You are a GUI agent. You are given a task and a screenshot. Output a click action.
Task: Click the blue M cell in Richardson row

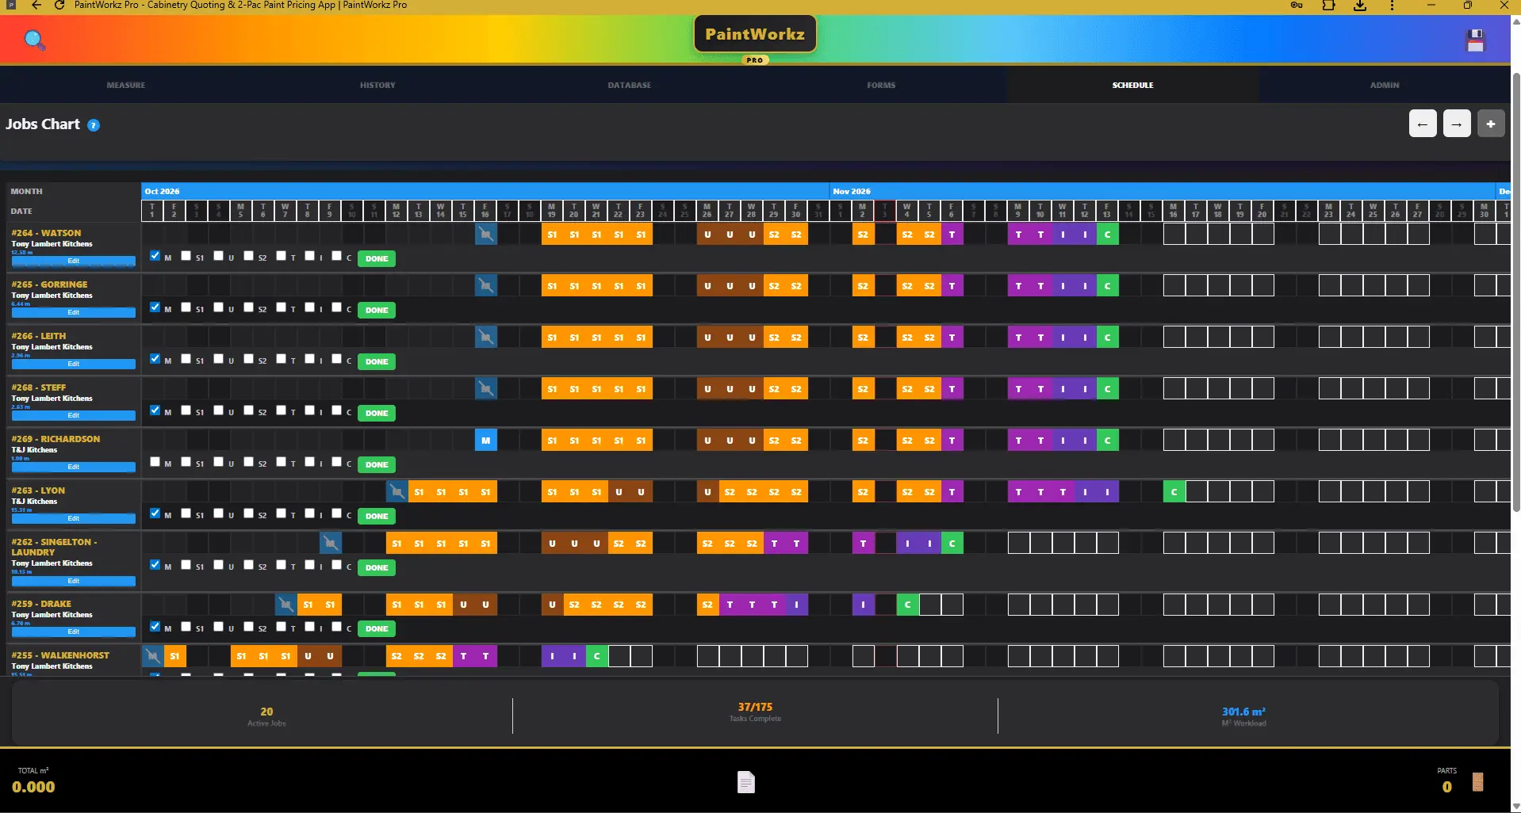486,441
